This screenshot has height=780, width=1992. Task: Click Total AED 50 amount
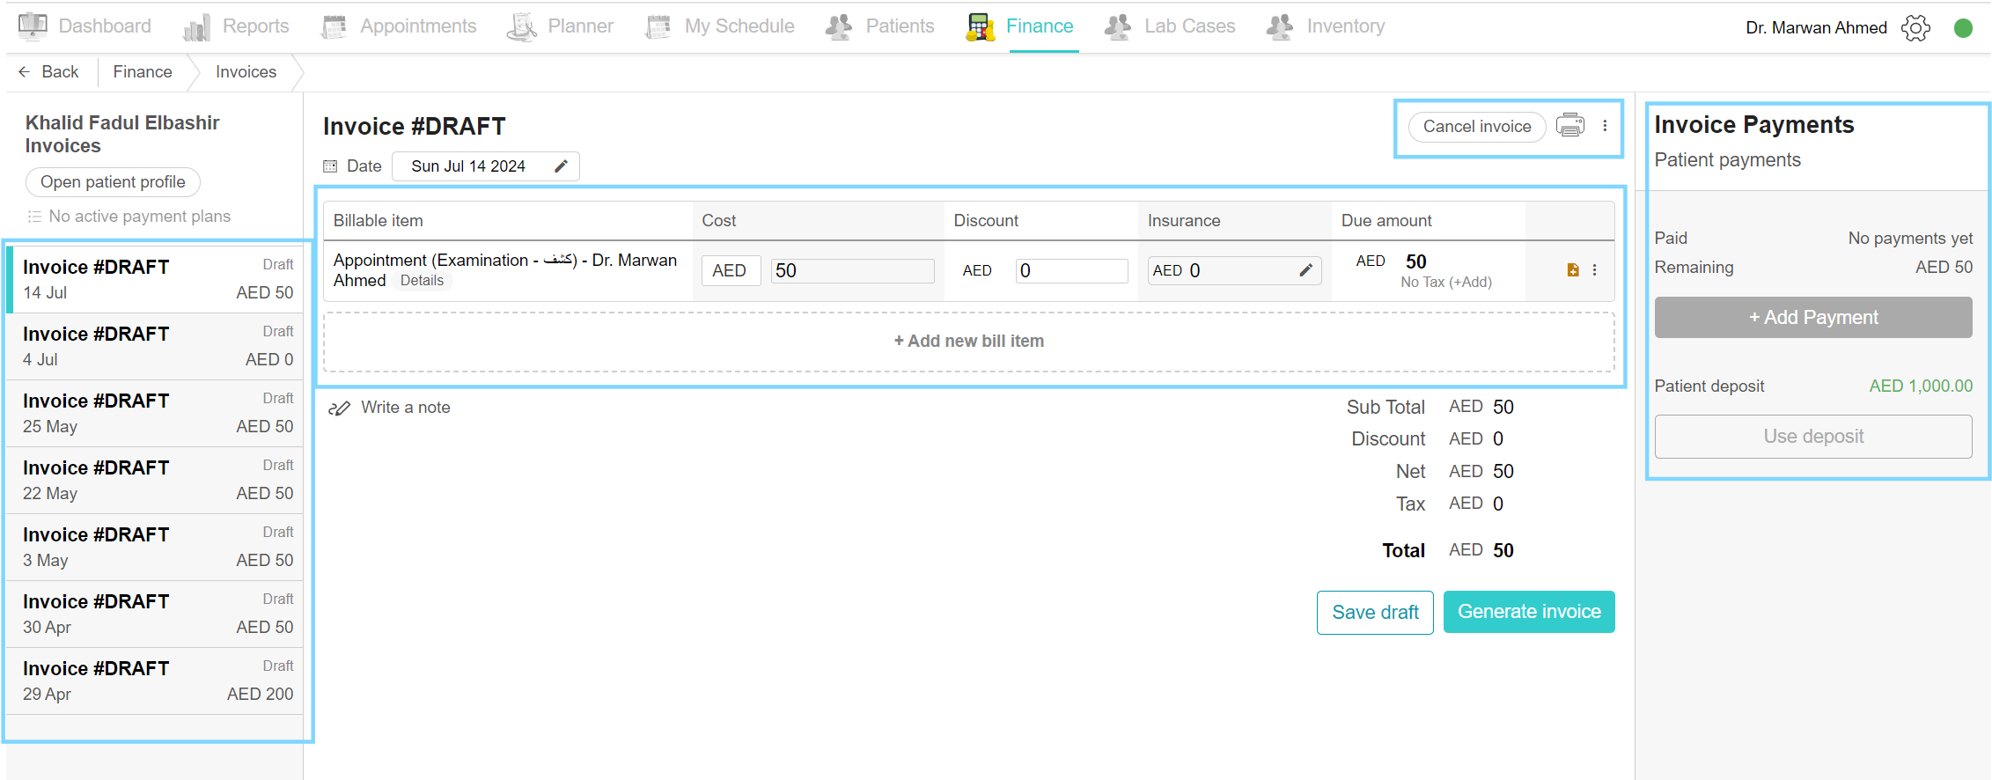click(1481, 551)
